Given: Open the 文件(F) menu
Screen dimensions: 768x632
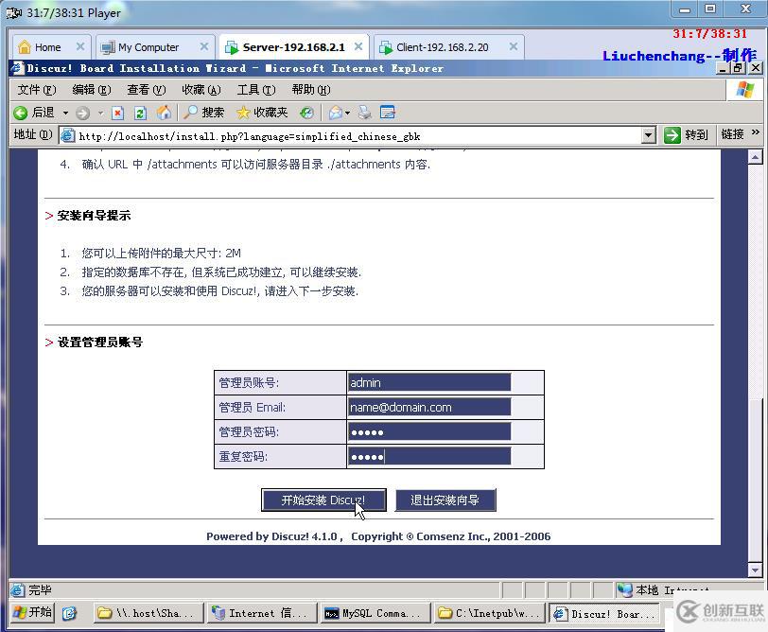Looking at the screenshot, I should click(x=37, y=90).
